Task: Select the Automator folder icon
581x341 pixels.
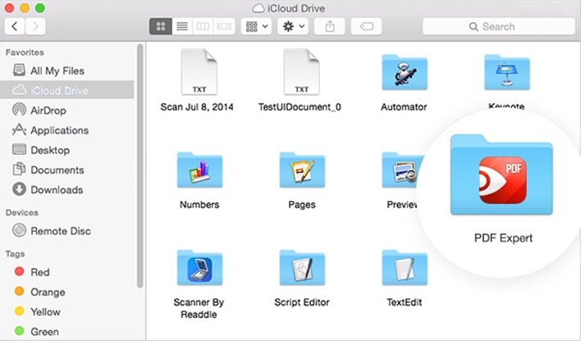Action: pos(405,72)
